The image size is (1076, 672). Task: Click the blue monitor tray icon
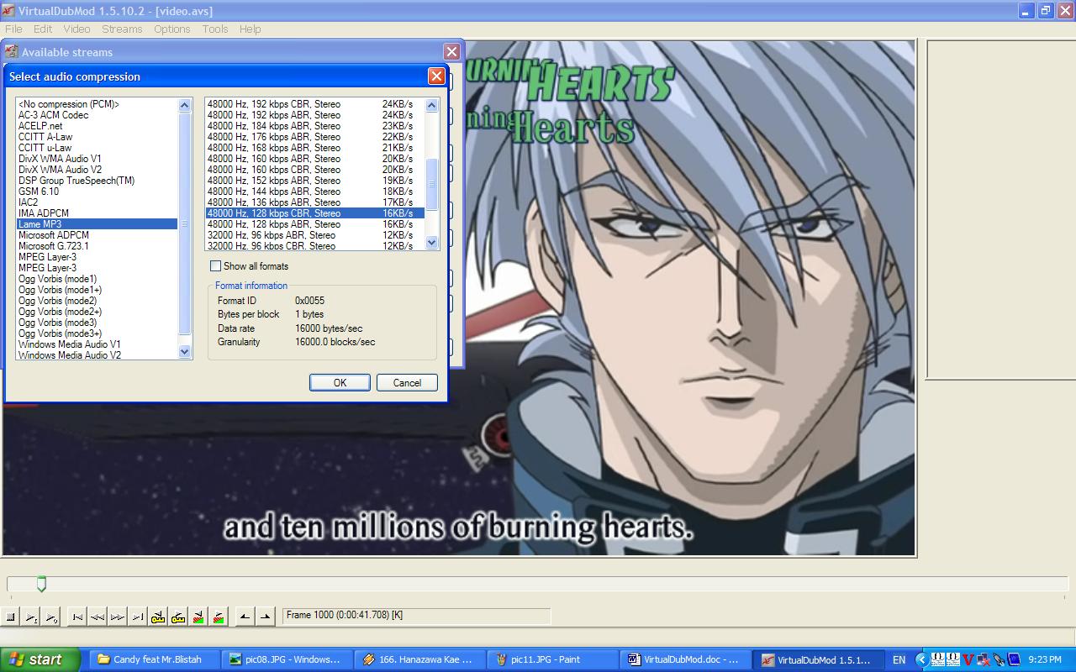pyautogui.click(x=1013, y=659)
